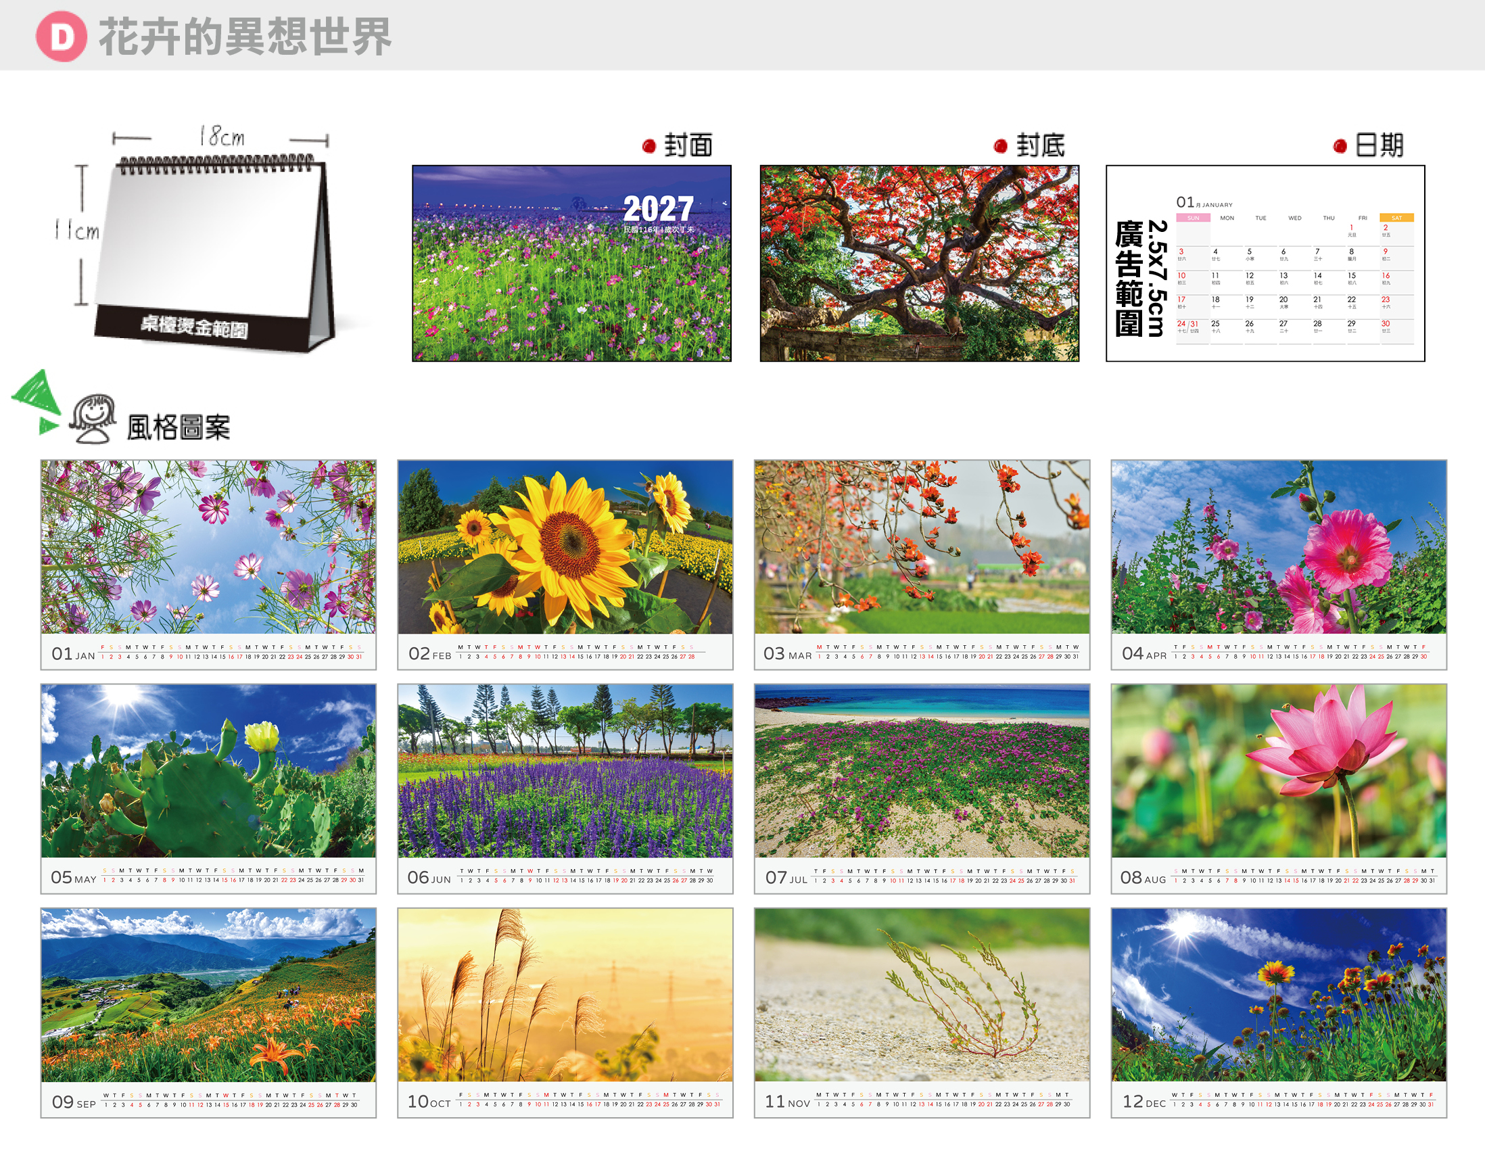Select the 10 OCT silvergrass thumbnail
The width and height of the screenshot is (1485, 1151).
(x=565, y=1013)
